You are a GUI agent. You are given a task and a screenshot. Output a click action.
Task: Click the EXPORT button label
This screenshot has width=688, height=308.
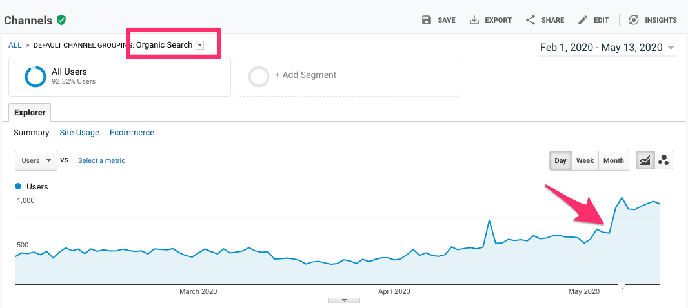[498, 20]
